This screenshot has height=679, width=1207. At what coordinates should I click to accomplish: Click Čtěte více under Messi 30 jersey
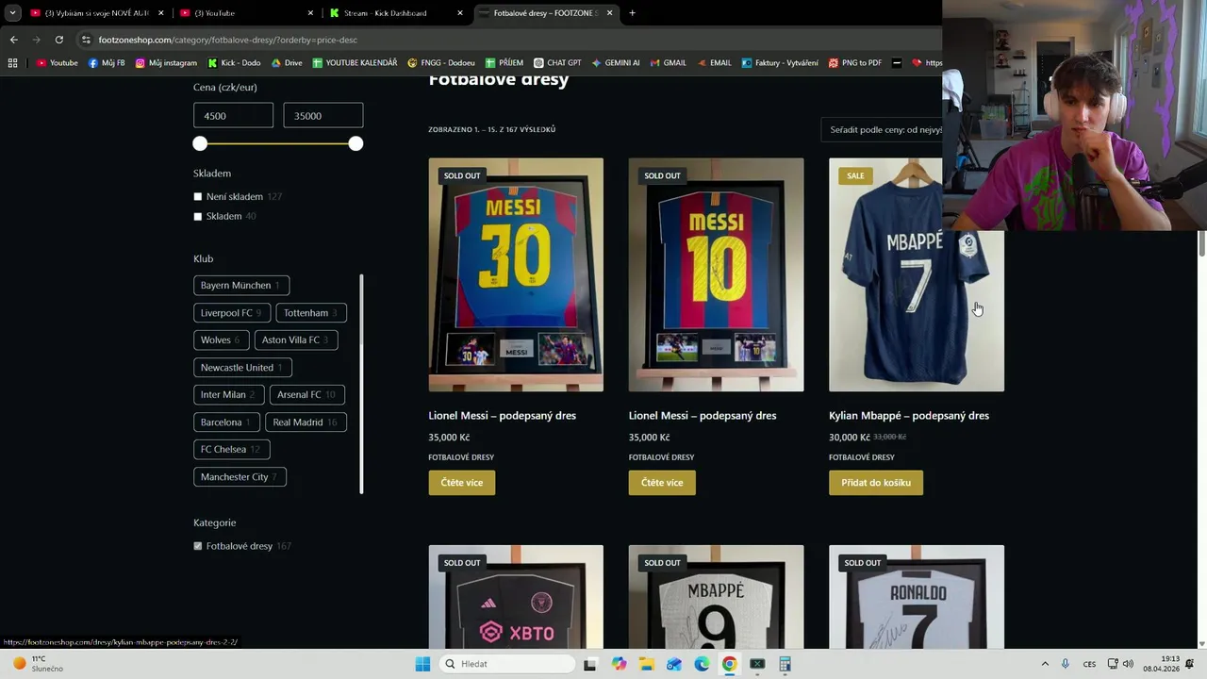coord(462,483)
